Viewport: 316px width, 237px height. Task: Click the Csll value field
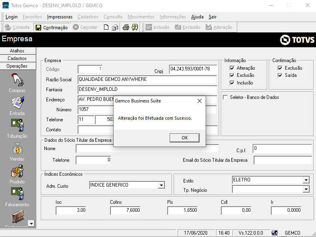click(x=236, y=211)
